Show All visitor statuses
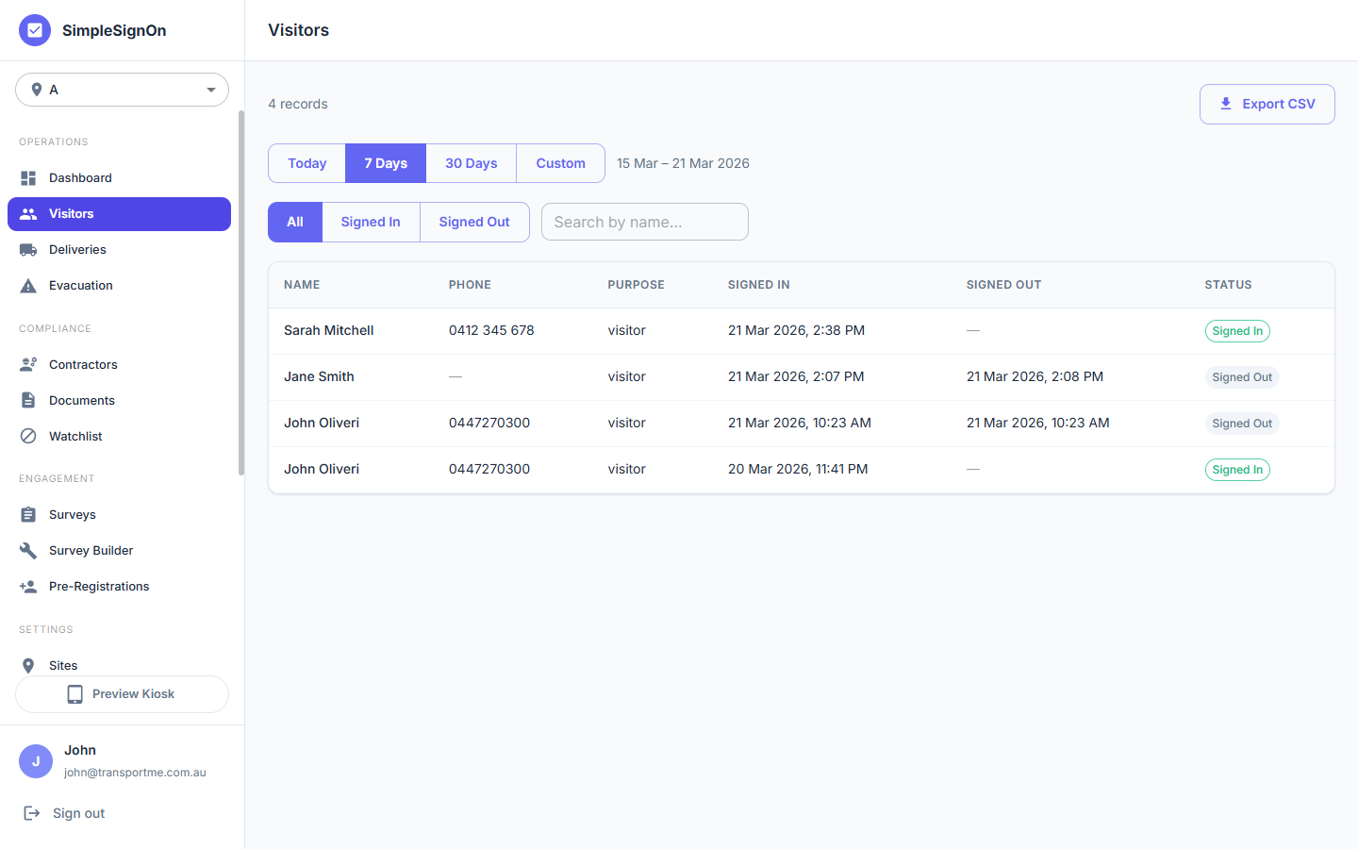 tap(295, 222)
